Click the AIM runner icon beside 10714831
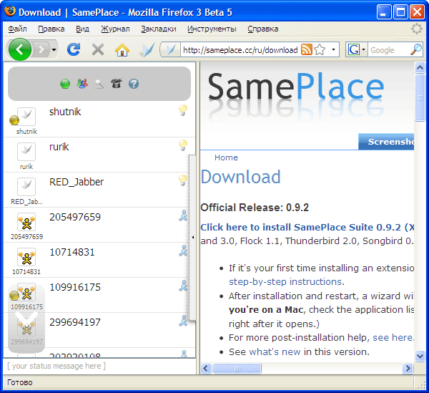The height and width of the screenshot is (393, 429). click(x=183, y=251)
